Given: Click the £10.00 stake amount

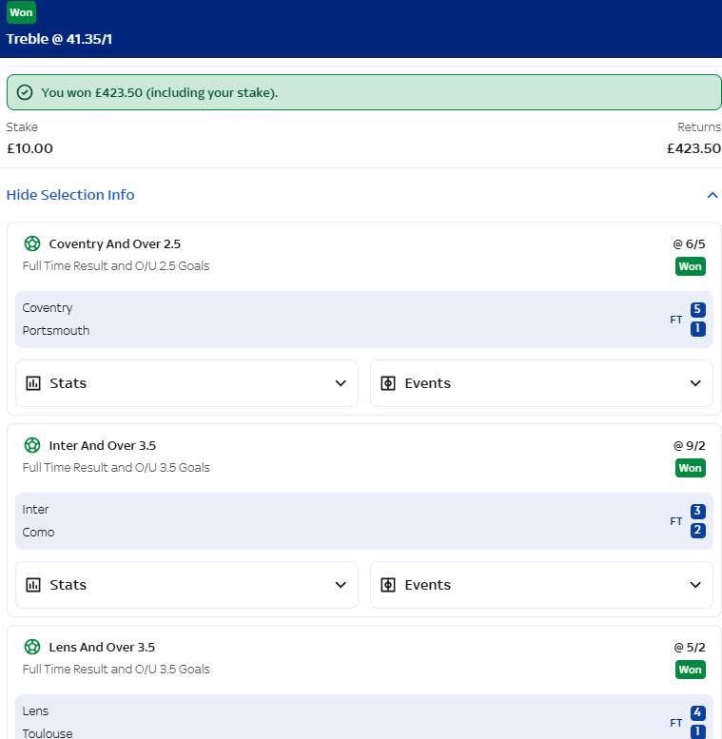Looking at the screenshot, I should point(29,148).
